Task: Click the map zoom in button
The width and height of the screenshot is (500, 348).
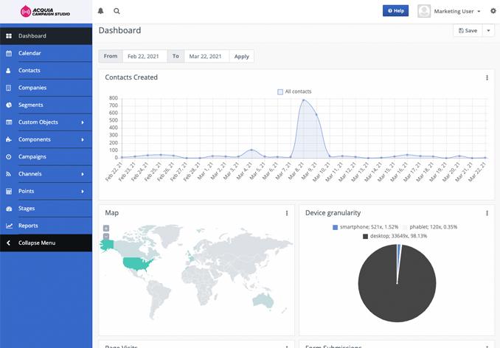Action: tap(106, 228)
